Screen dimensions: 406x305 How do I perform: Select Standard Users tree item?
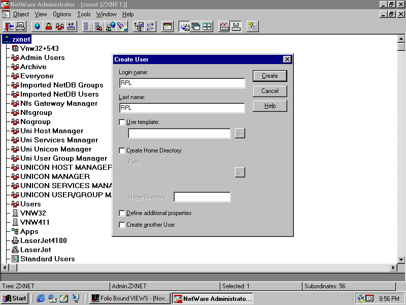pyautogui.click(x=43, y=259)
